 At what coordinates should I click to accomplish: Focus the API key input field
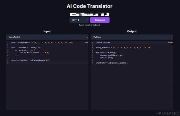(x=89, y=14)
